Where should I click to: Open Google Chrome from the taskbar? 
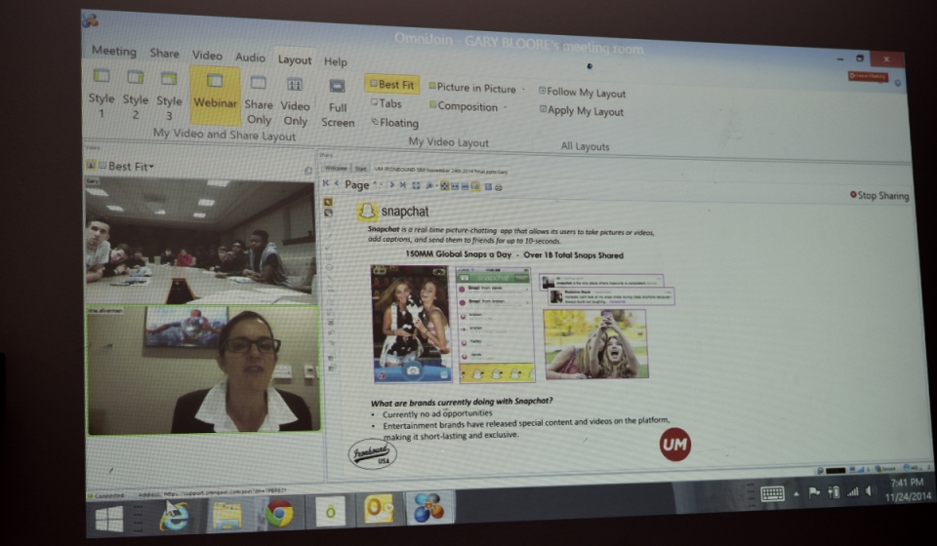[x=280, y=512]
